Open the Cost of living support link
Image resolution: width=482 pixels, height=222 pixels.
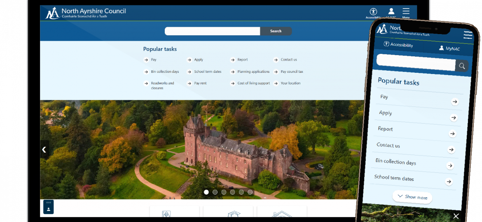pyautogui.click(x=253, y=83)
